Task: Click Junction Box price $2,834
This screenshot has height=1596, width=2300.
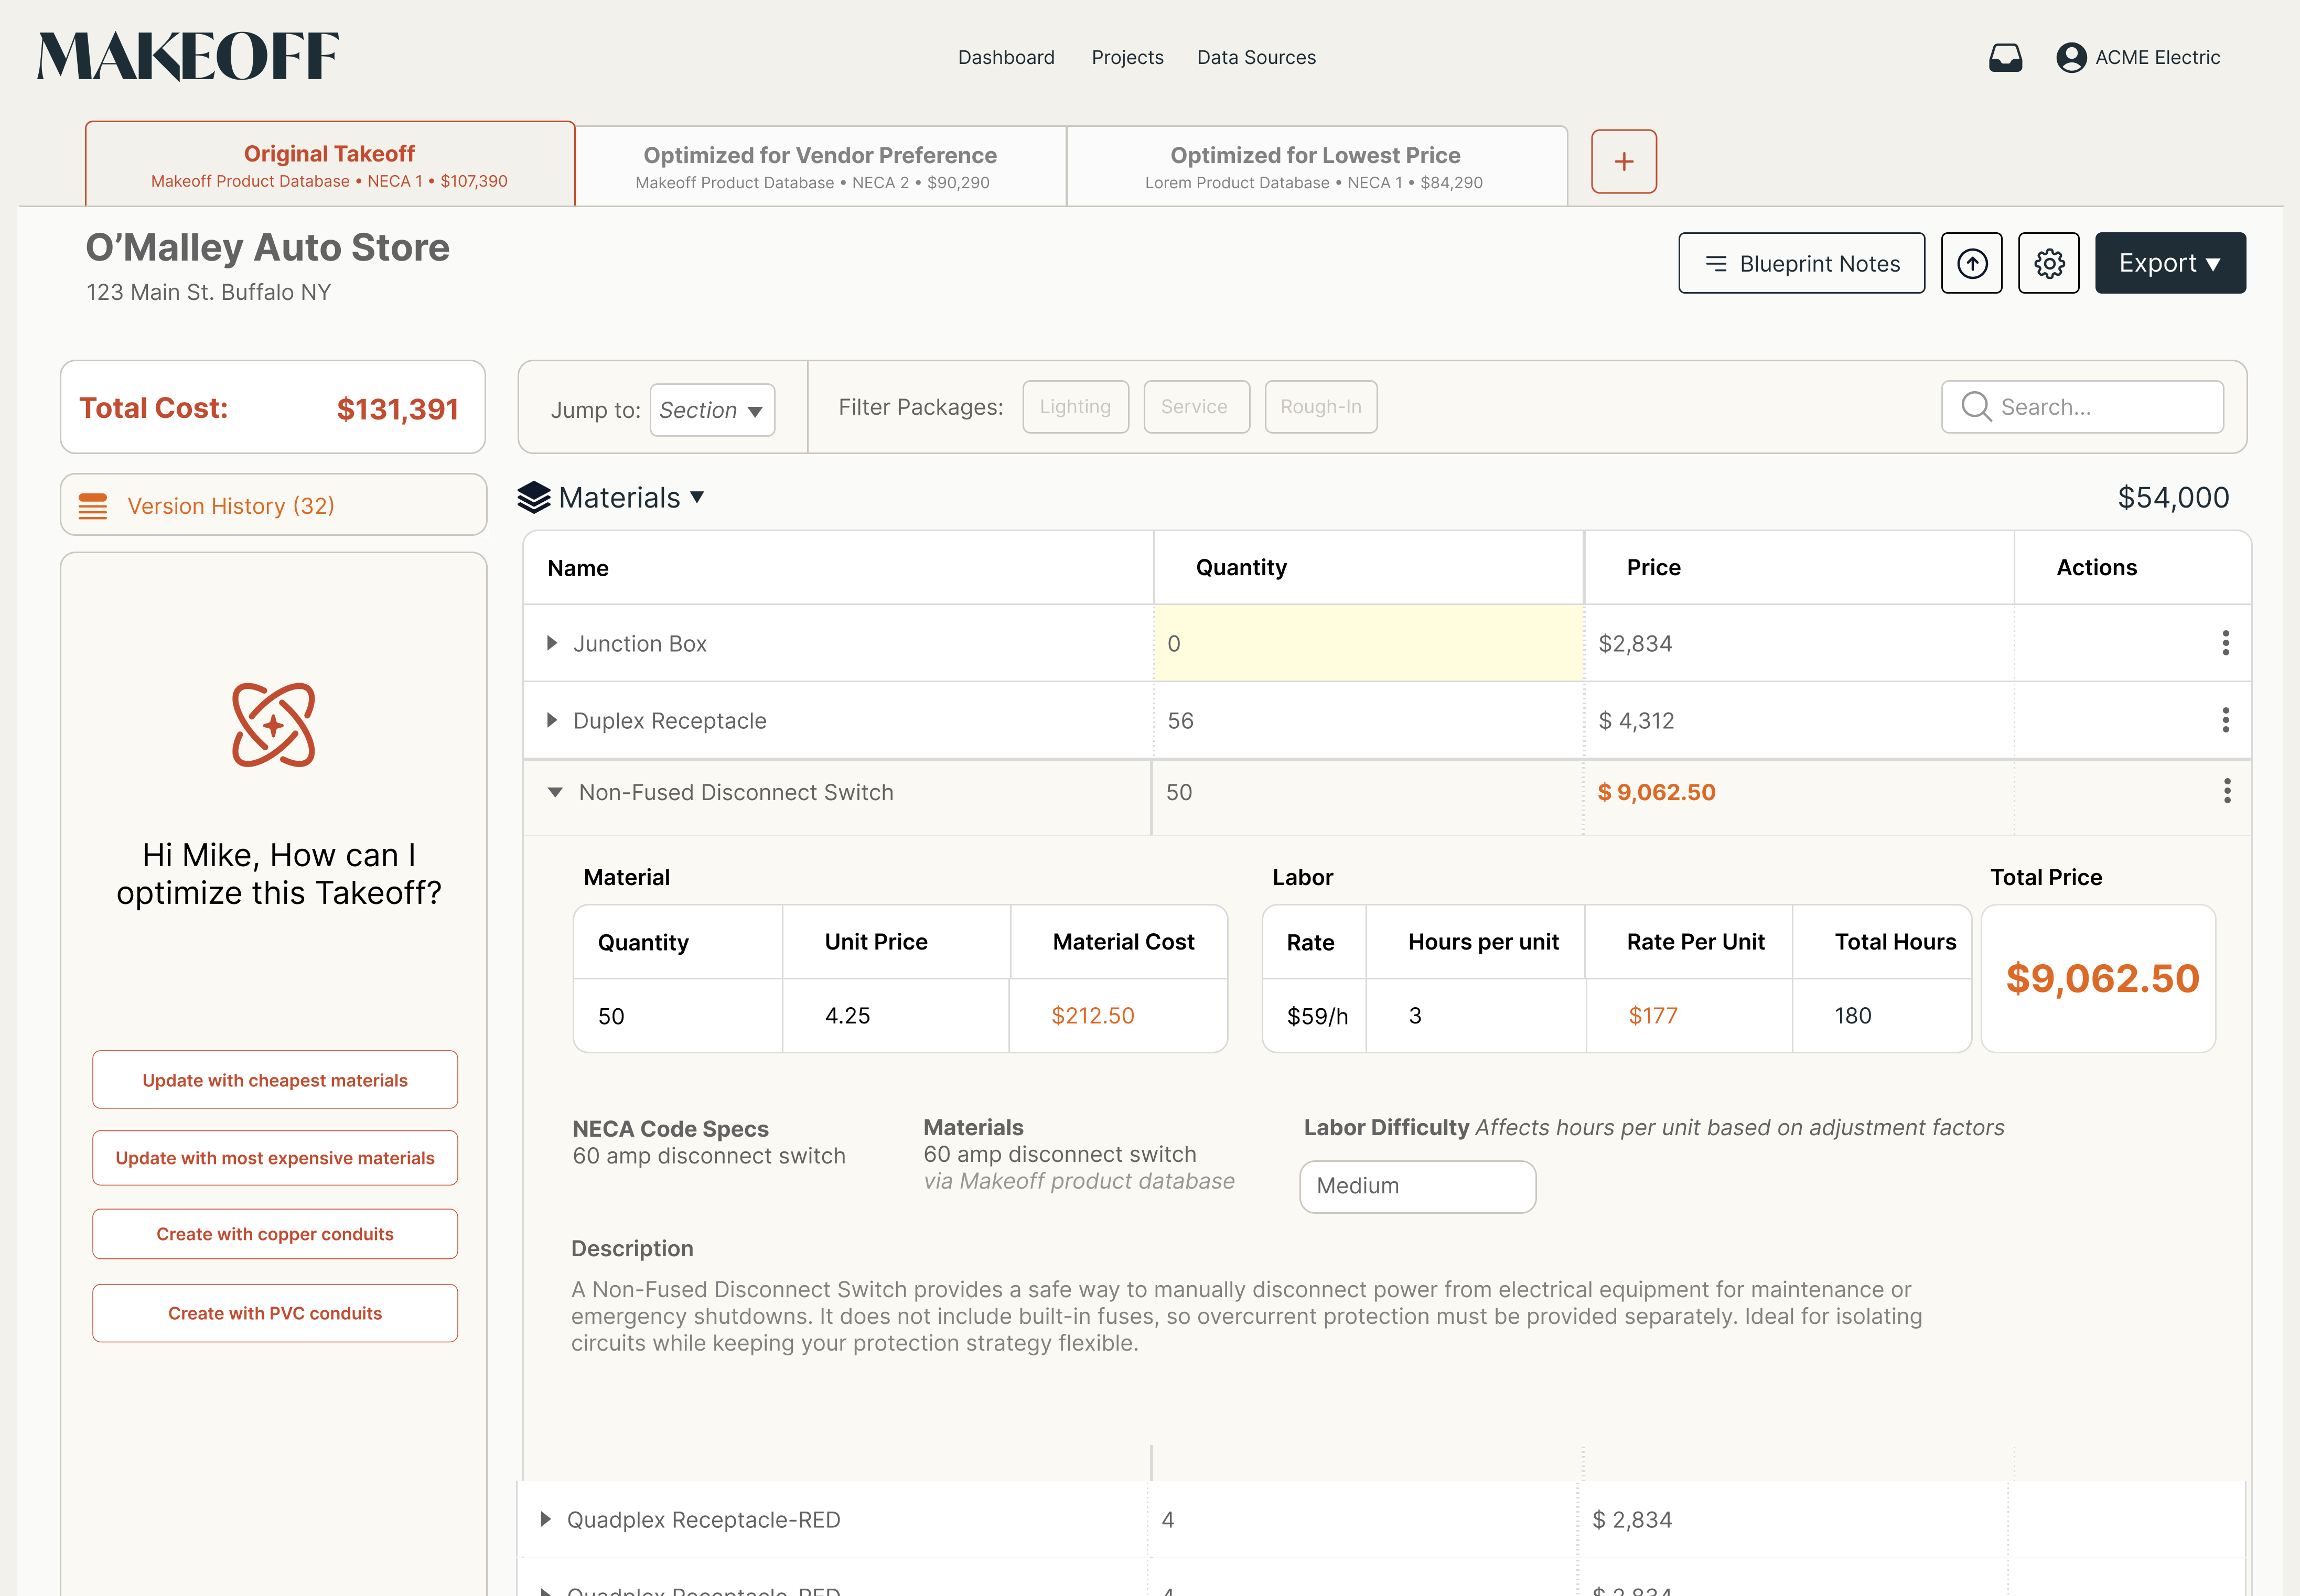Action: (1635, 643)
